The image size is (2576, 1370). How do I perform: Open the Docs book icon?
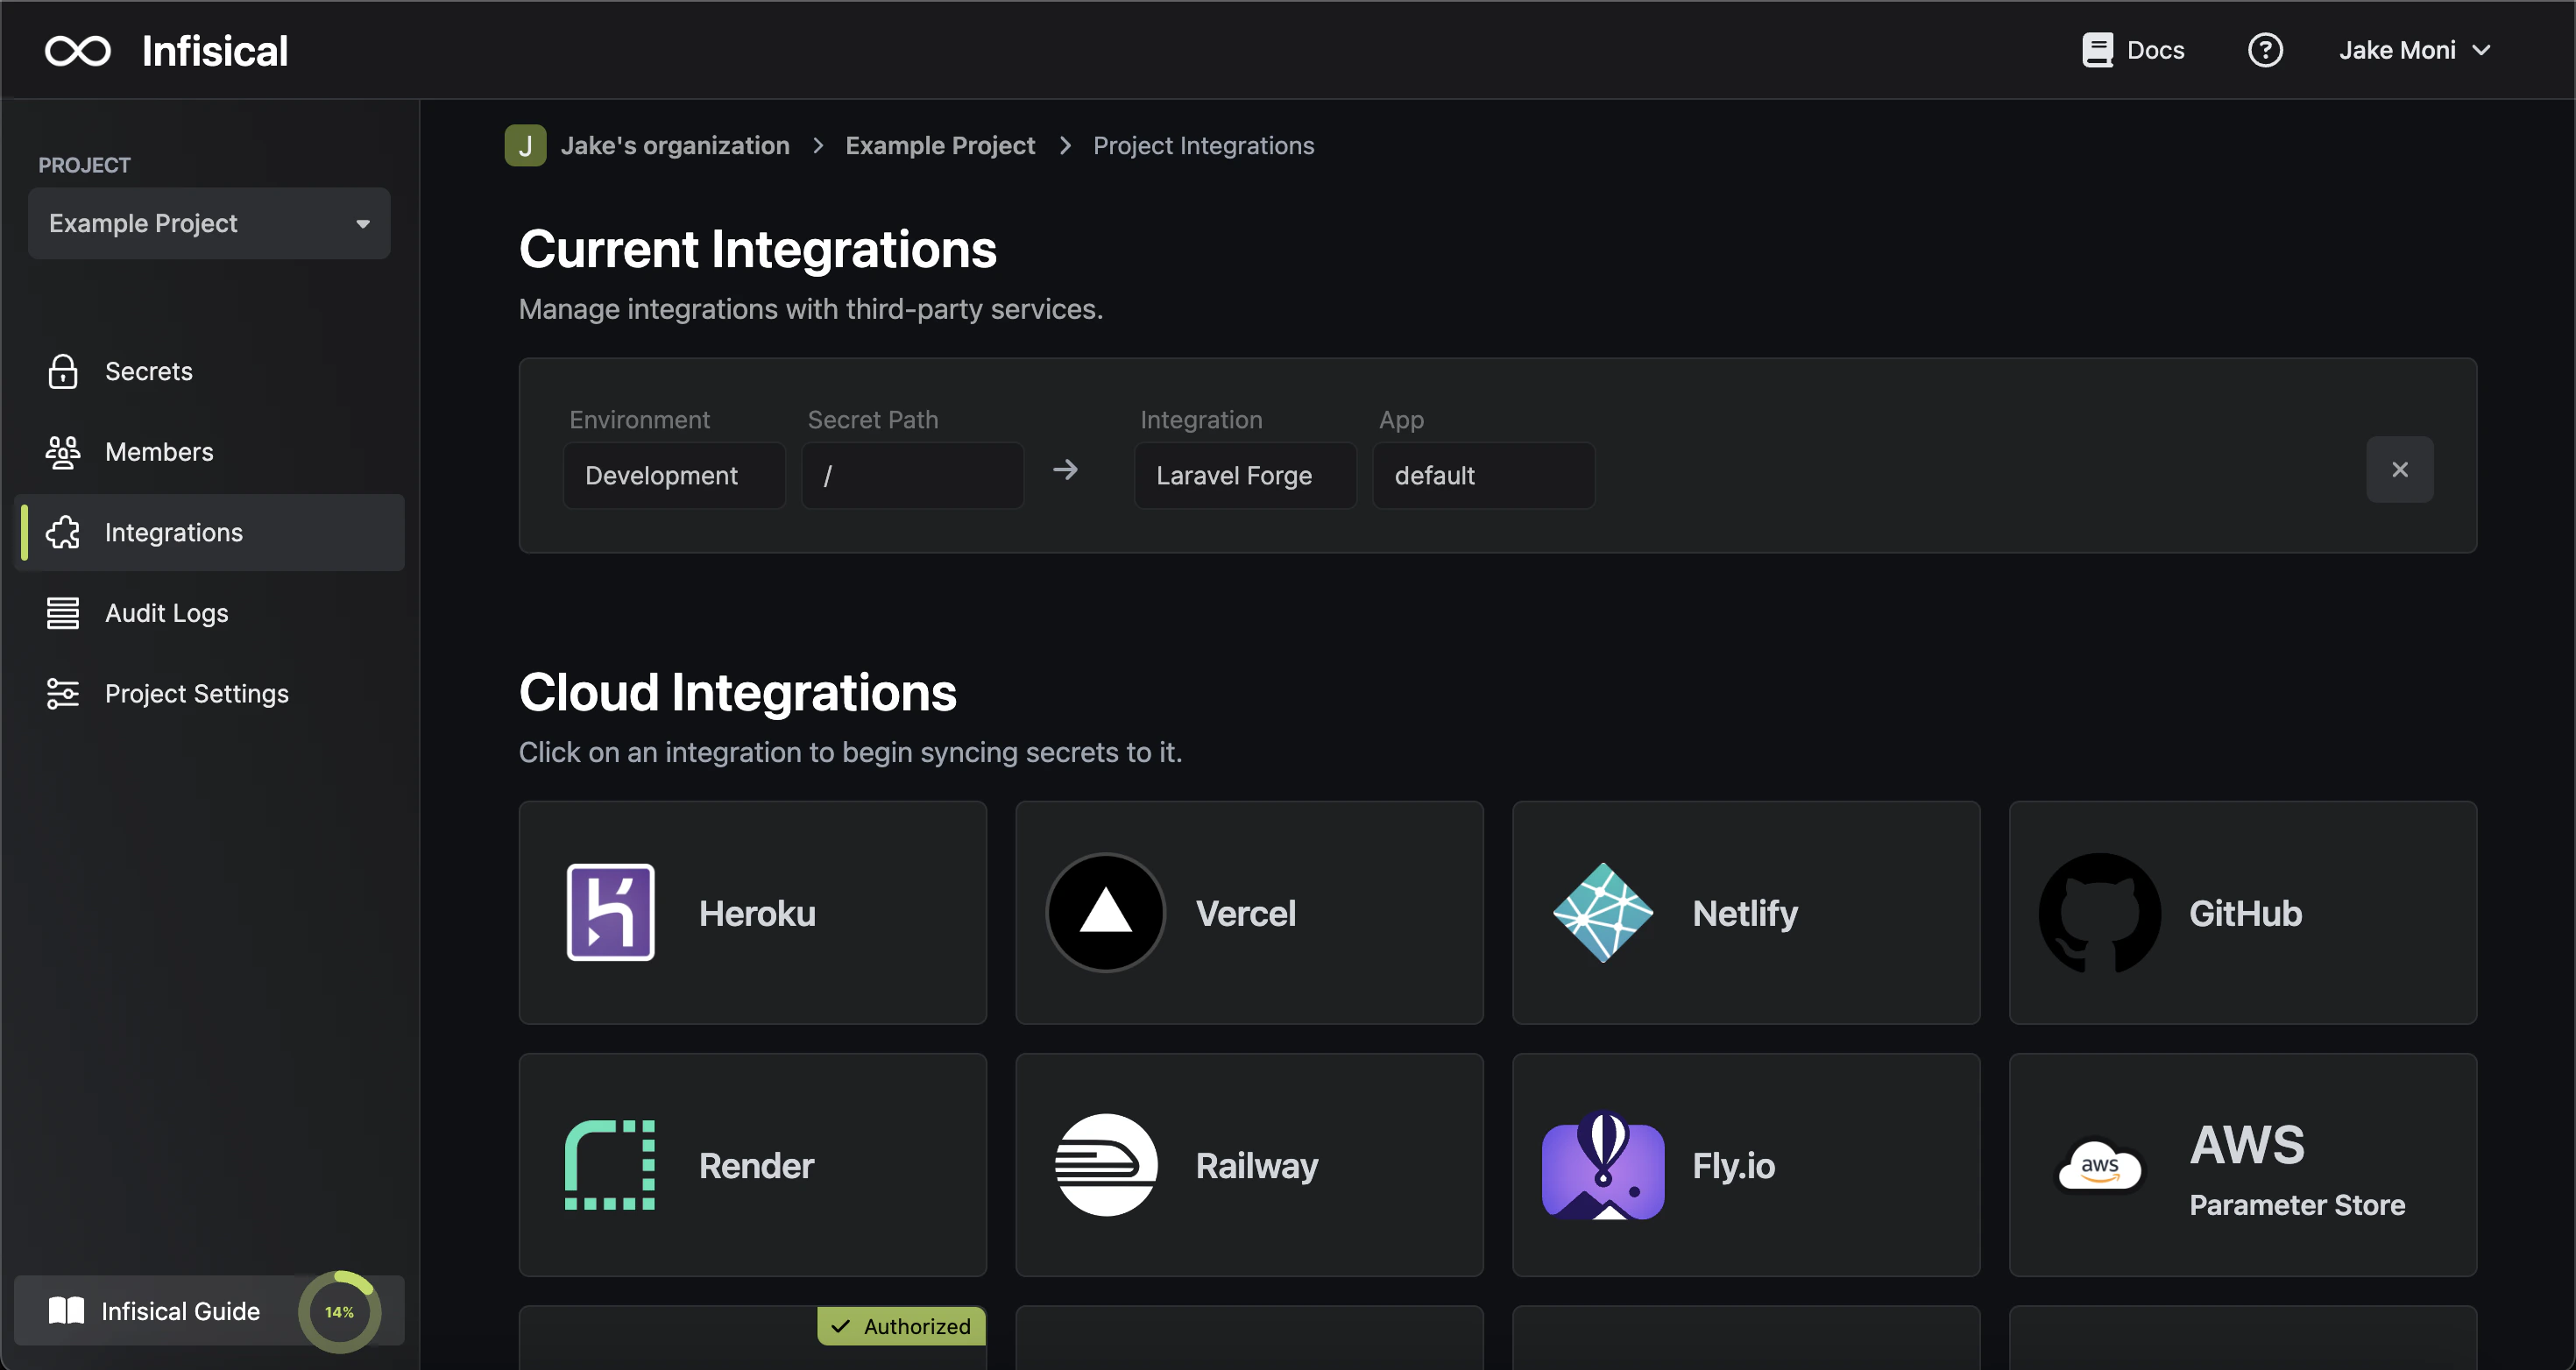click(x=2097, y=50)
